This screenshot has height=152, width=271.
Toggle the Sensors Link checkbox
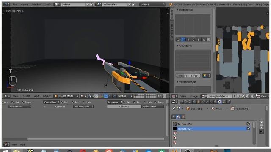pyautogui.click(x=12, y=102)
